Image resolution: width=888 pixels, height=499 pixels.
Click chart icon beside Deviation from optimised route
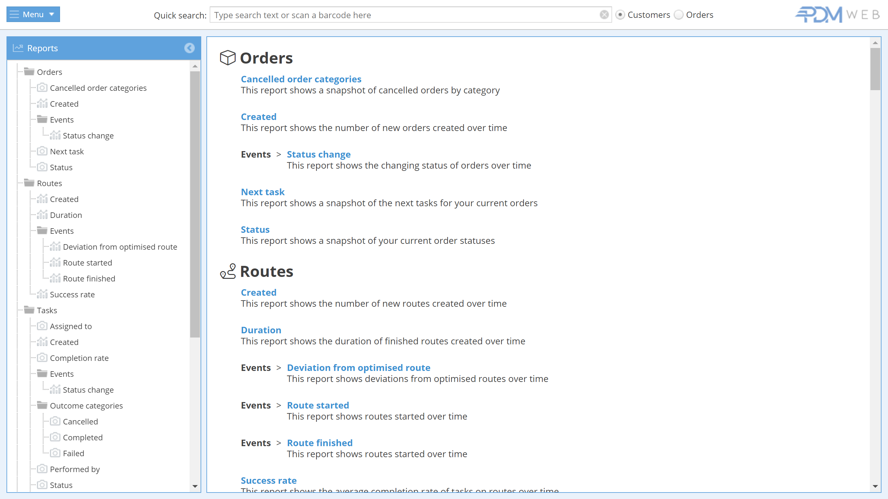(x=55, y=246)
